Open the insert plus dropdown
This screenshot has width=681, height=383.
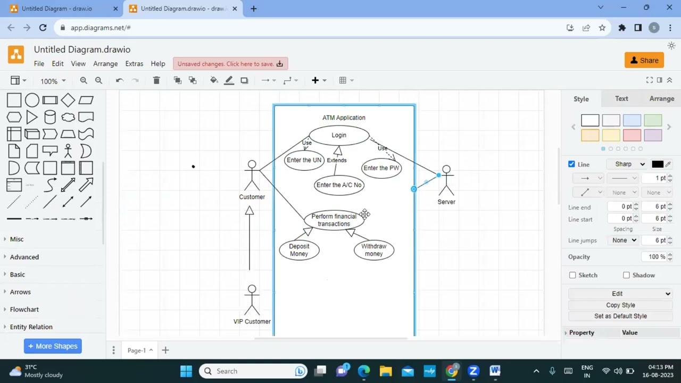[319, 80]
